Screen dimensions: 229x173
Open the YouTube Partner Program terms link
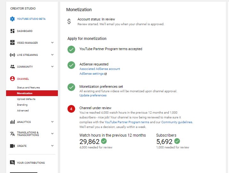tap(127, 122)
